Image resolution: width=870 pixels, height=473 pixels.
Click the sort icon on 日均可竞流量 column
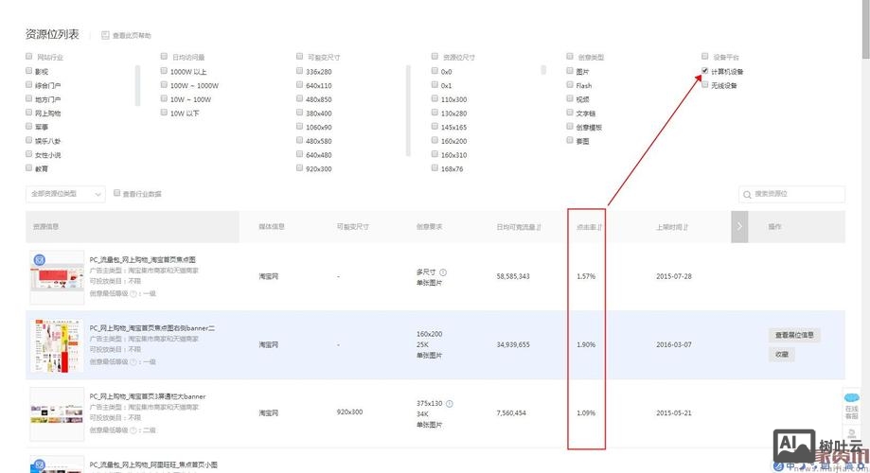coord(540,228)
